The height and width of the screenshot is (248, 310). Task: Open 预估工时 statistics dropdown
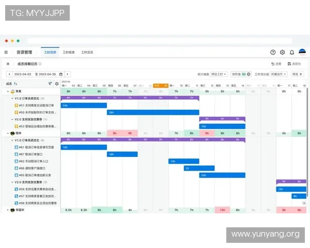(x=219, y=74)
